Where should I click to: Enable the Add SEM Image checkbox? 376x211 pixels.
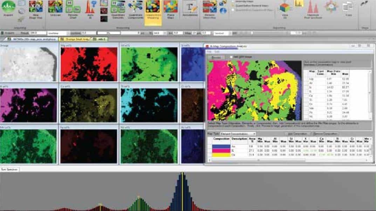click(x=231, y=57)
